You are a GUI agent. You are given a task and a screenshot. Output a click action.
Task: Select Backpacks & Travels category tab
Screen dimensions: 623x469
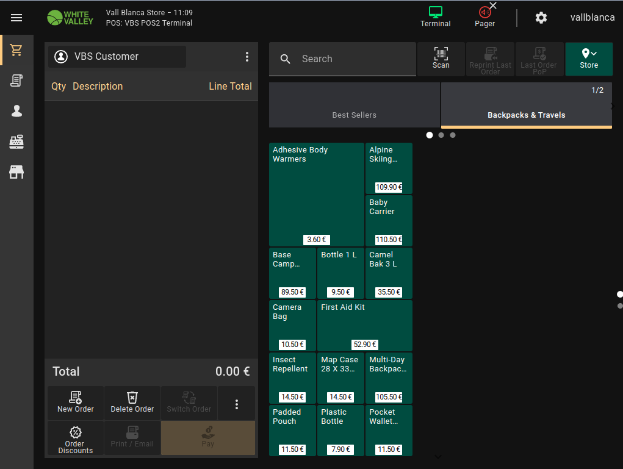(x=526, y=106)
